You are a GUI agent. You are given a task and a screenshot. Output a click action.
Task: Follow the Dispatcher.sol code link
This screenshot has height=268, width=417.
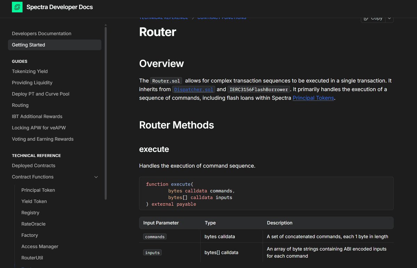coord(194,89)
